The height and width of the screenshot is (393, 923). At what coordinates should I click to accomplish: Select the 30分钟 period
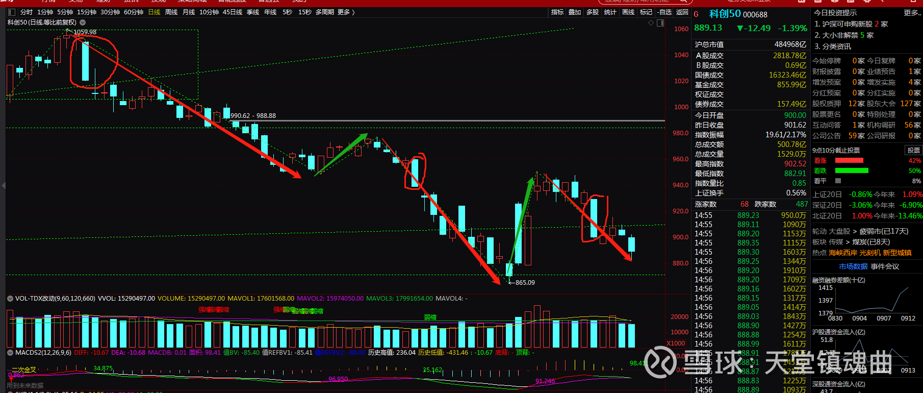point(110,12)
